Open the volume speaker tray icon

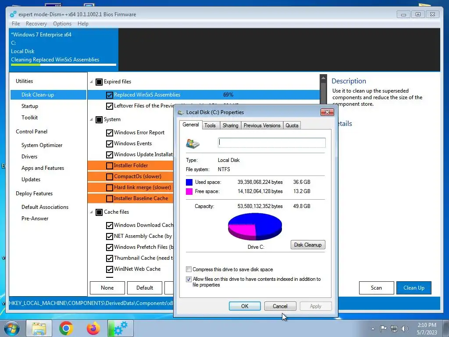pyautogui.click(x=405, y=329)
